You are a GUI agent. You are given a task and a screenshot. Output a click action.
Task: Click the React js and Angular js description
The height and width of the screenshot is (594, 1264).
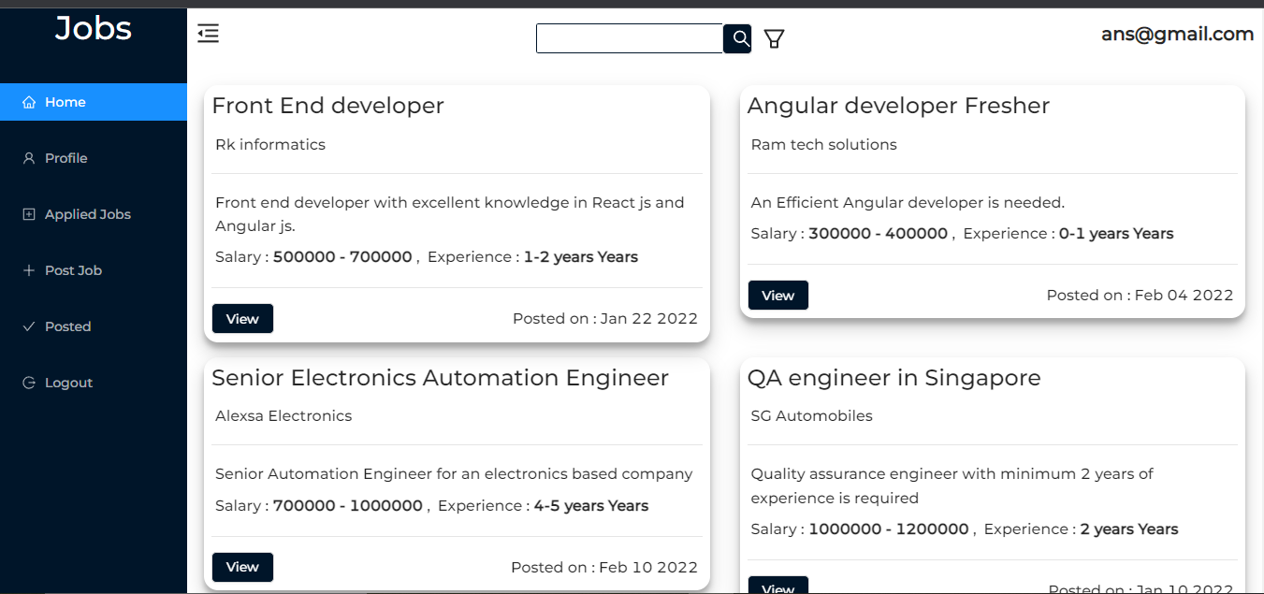tap(450, 214)
